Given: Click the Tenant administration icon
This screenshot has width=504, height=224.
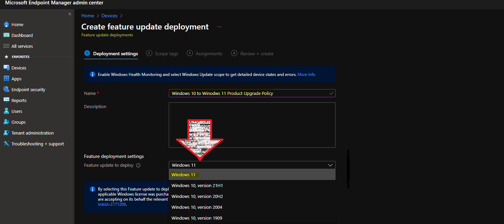Looking at the screenshot, I should pos(6,133).
